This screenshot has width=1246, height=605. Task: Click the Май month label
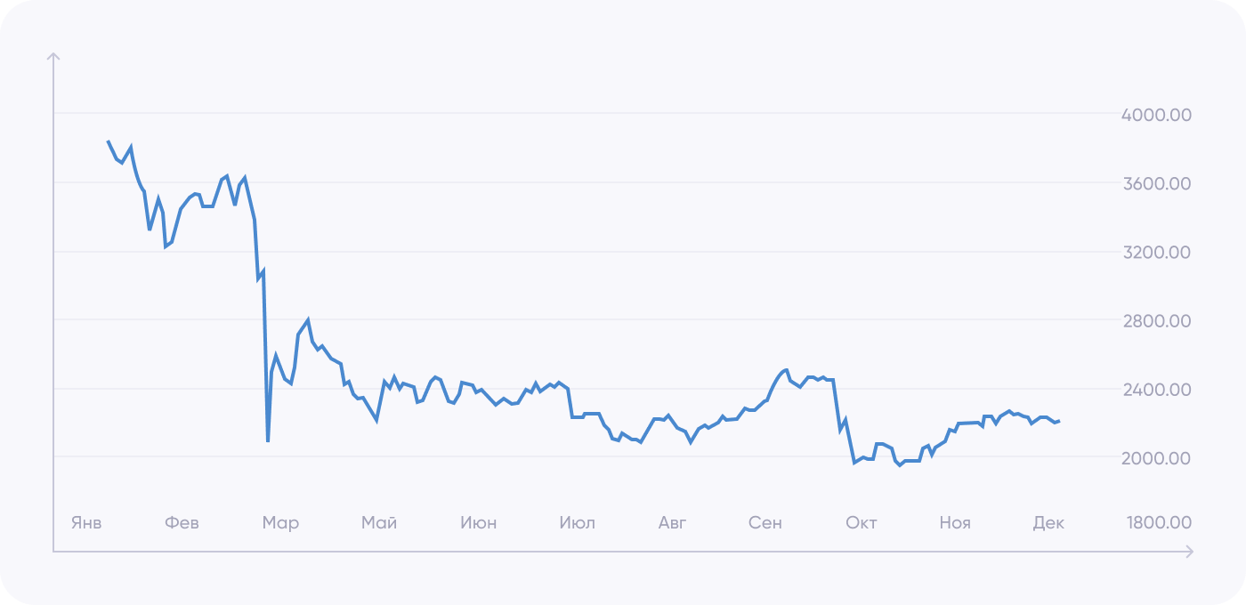pyautogui.click(x=379, y=522)
